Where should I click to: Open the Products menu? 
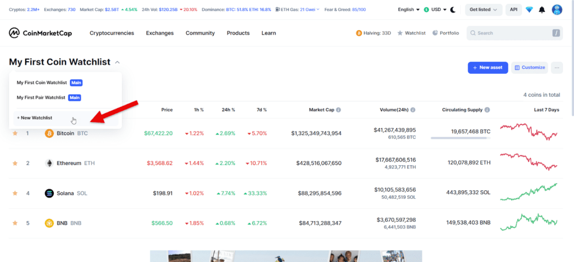tap(238, 33)
